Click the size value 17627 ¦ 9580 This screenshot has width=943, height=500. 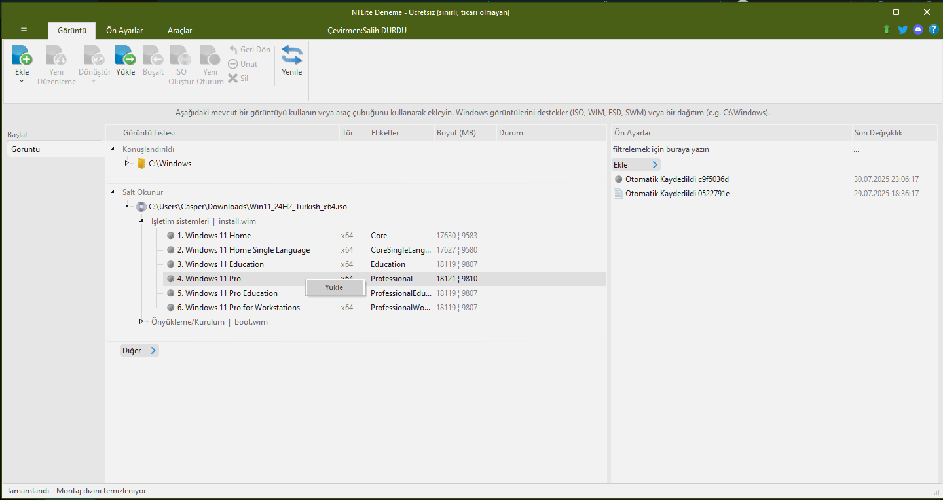(x=457, y=250)
